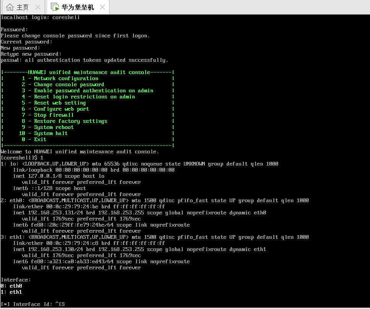Image resolution: width=370 pixels, height=309 pixels.
Task: Click '8 - Restore factory settings' line
Action: tap(64, 121)
